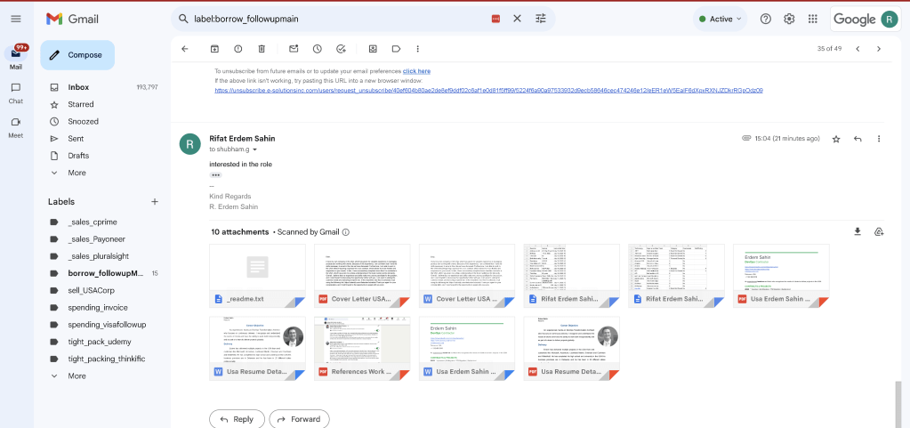Image resolution: width=910 pixels, height=428 pixels.
Task: Open the Support help icon
Action: (x=766, y=19)
